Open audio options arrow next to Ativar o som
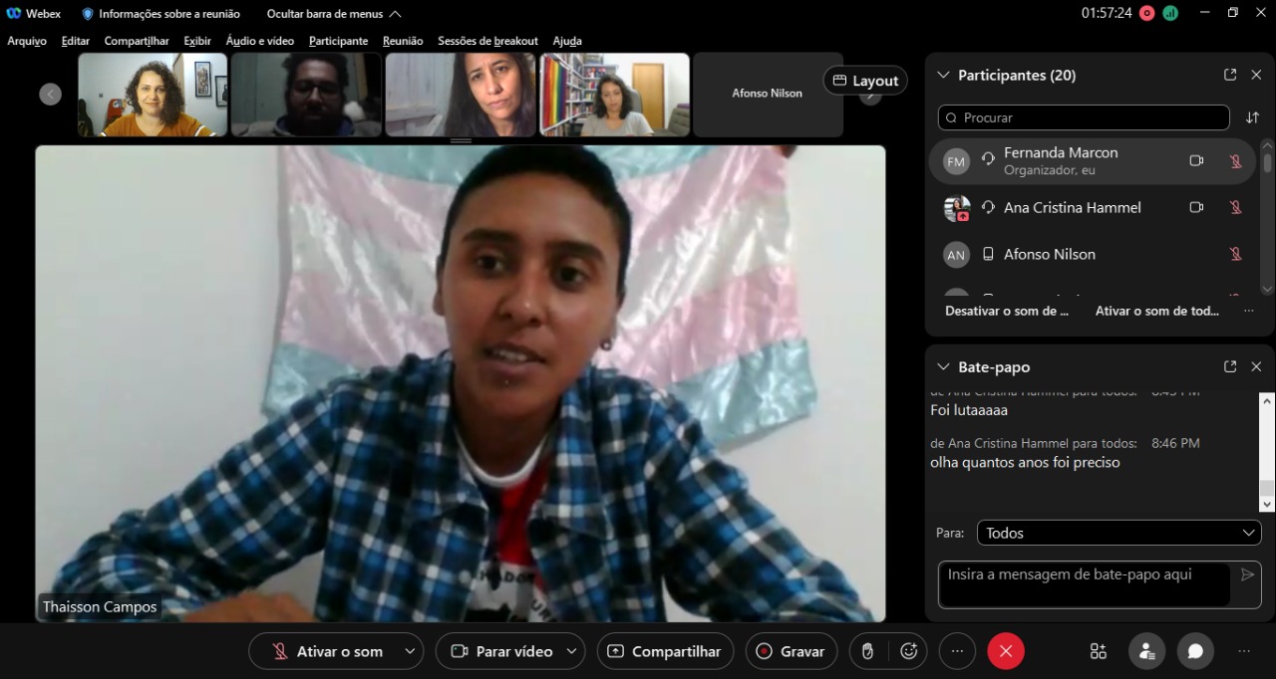 [410, 651]
